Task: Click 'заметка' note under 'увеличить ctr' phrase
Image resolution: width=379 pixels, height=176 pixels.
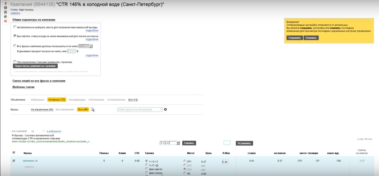Action: pos(29,167)
